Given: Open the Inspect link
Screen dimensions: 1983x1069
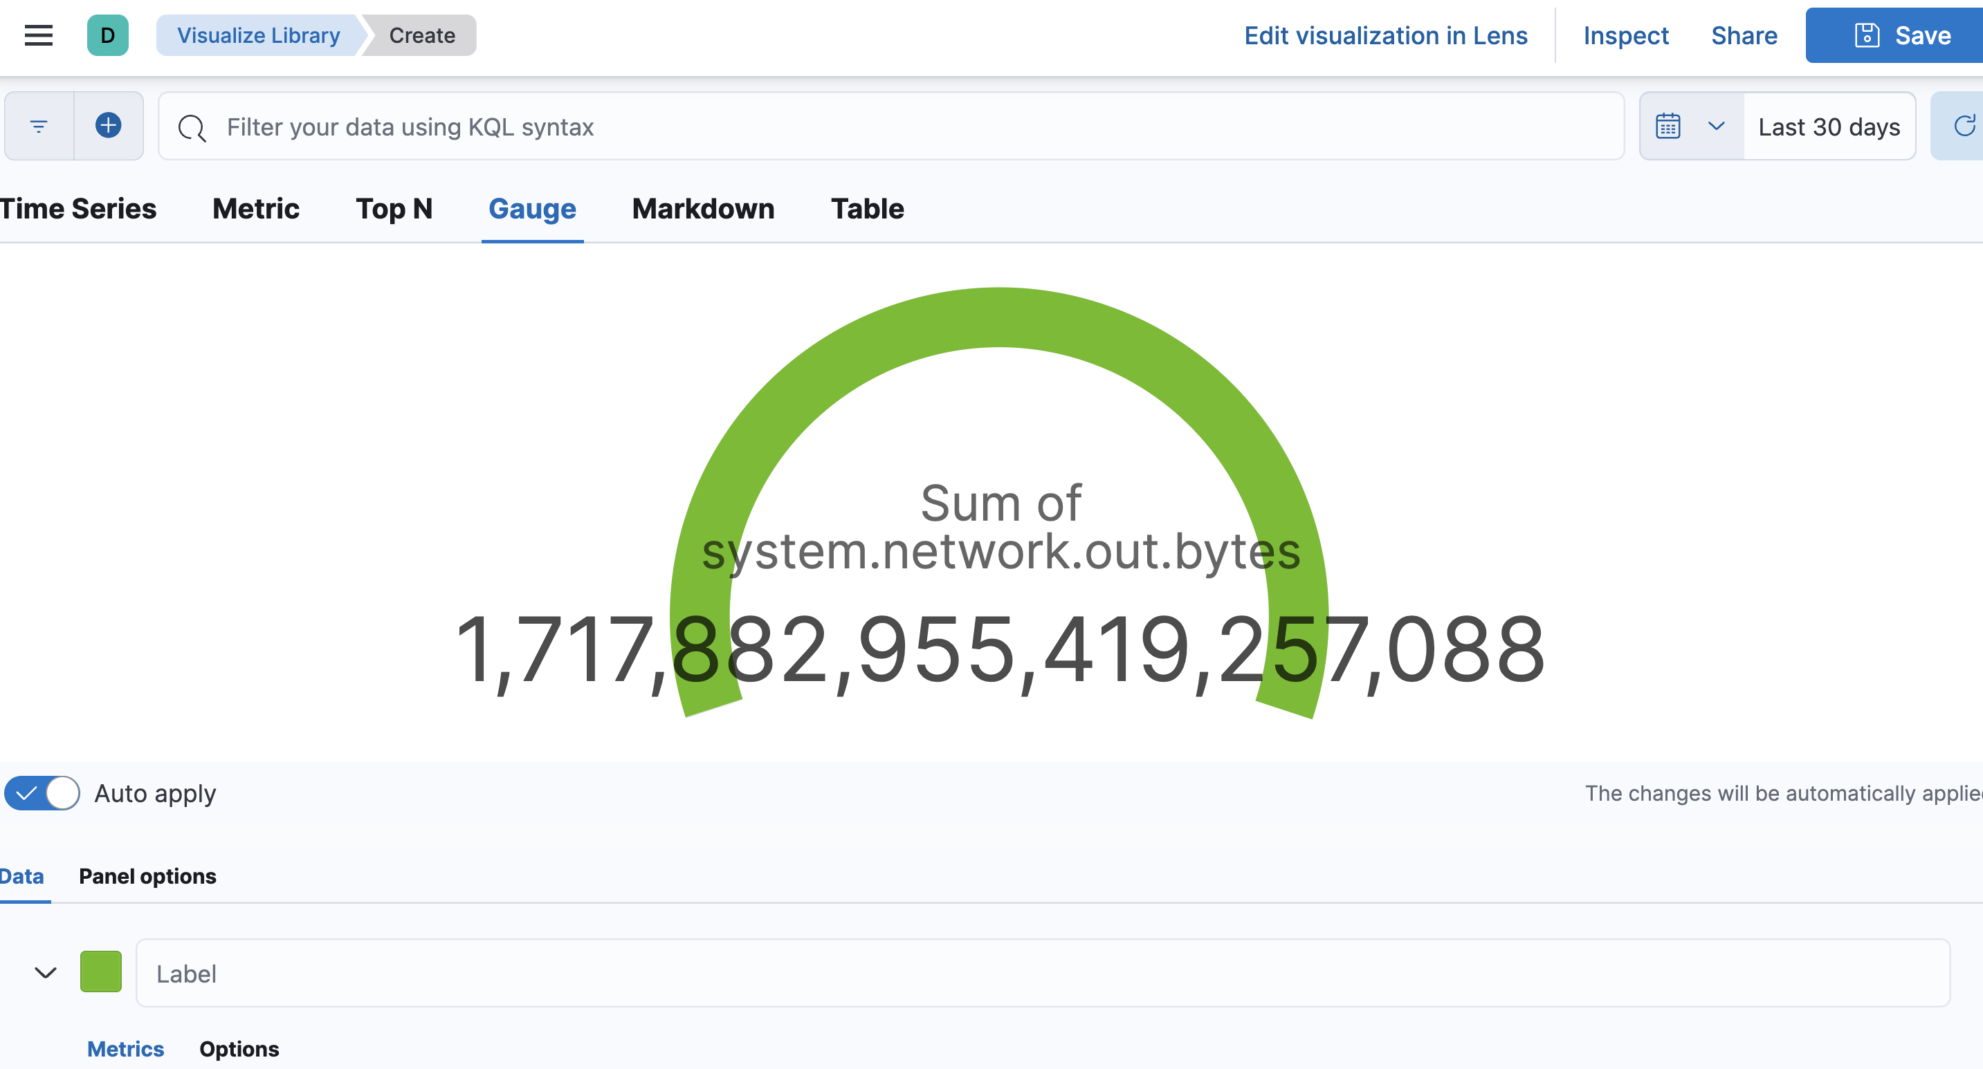Looking at the screenshot, I should coord(1625,35).
